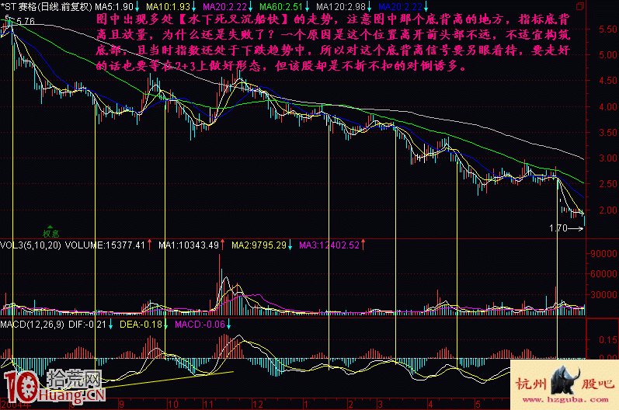Click the magenta MA20:2.22 indicator label
Image resolution: width=619 pixels, height=410 pixels.
click(x=225, y=7)
